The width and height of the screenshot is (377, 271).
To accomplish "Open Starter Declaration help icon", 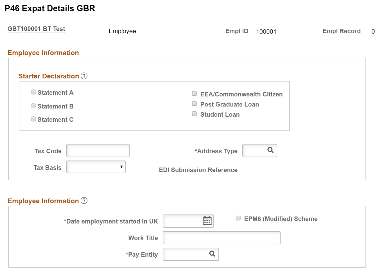I will pyautogui.click(x=84, y=76).
